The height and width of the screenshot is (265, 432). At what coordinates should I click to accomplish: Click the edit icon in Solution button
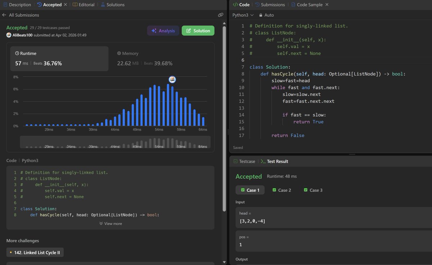point(188,31)
